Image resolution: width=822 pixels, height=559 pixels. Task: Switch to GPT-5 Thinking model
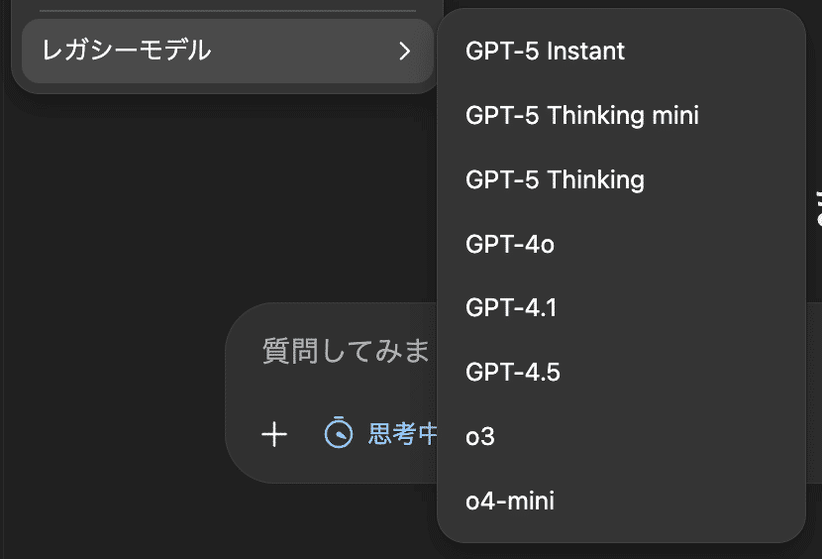point(555,179)
